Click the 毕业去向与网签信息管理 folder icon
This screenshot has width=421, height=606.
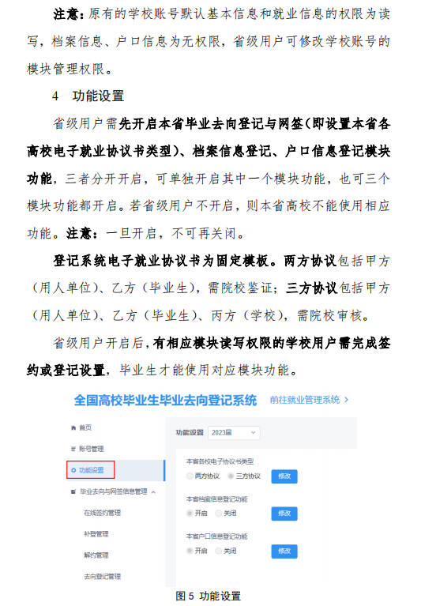coord(73,491)
